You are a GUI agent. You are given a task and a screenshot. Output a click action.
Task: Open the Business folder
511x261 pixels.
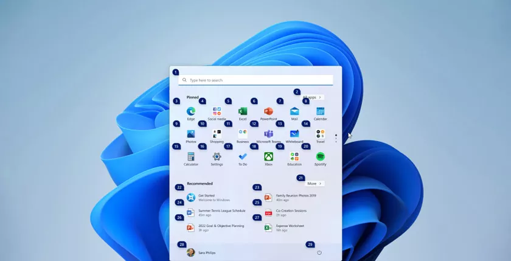pos(243,134)
